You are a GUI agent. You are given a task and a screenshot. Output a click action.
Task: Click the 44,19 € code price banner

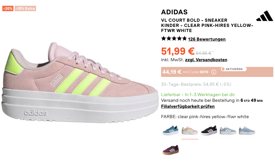coord(217,72)
